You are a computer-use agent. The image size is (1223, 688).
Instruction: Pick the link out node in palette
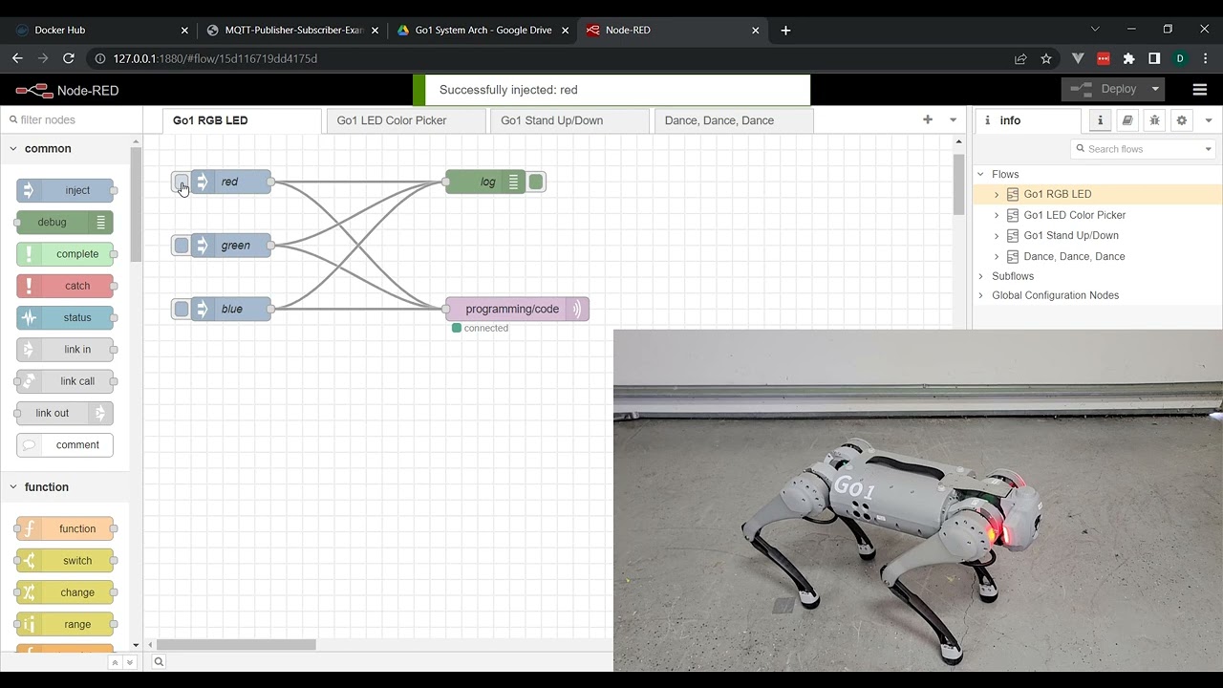(x=65, y=413)
